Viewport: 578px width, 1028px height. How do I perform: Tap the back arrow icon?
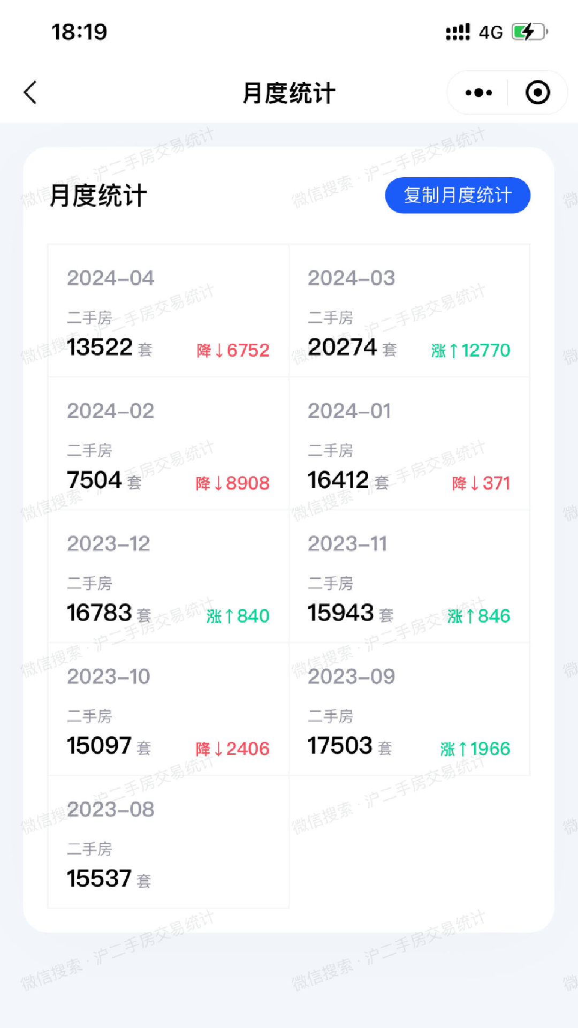click(x=31, y=93)
